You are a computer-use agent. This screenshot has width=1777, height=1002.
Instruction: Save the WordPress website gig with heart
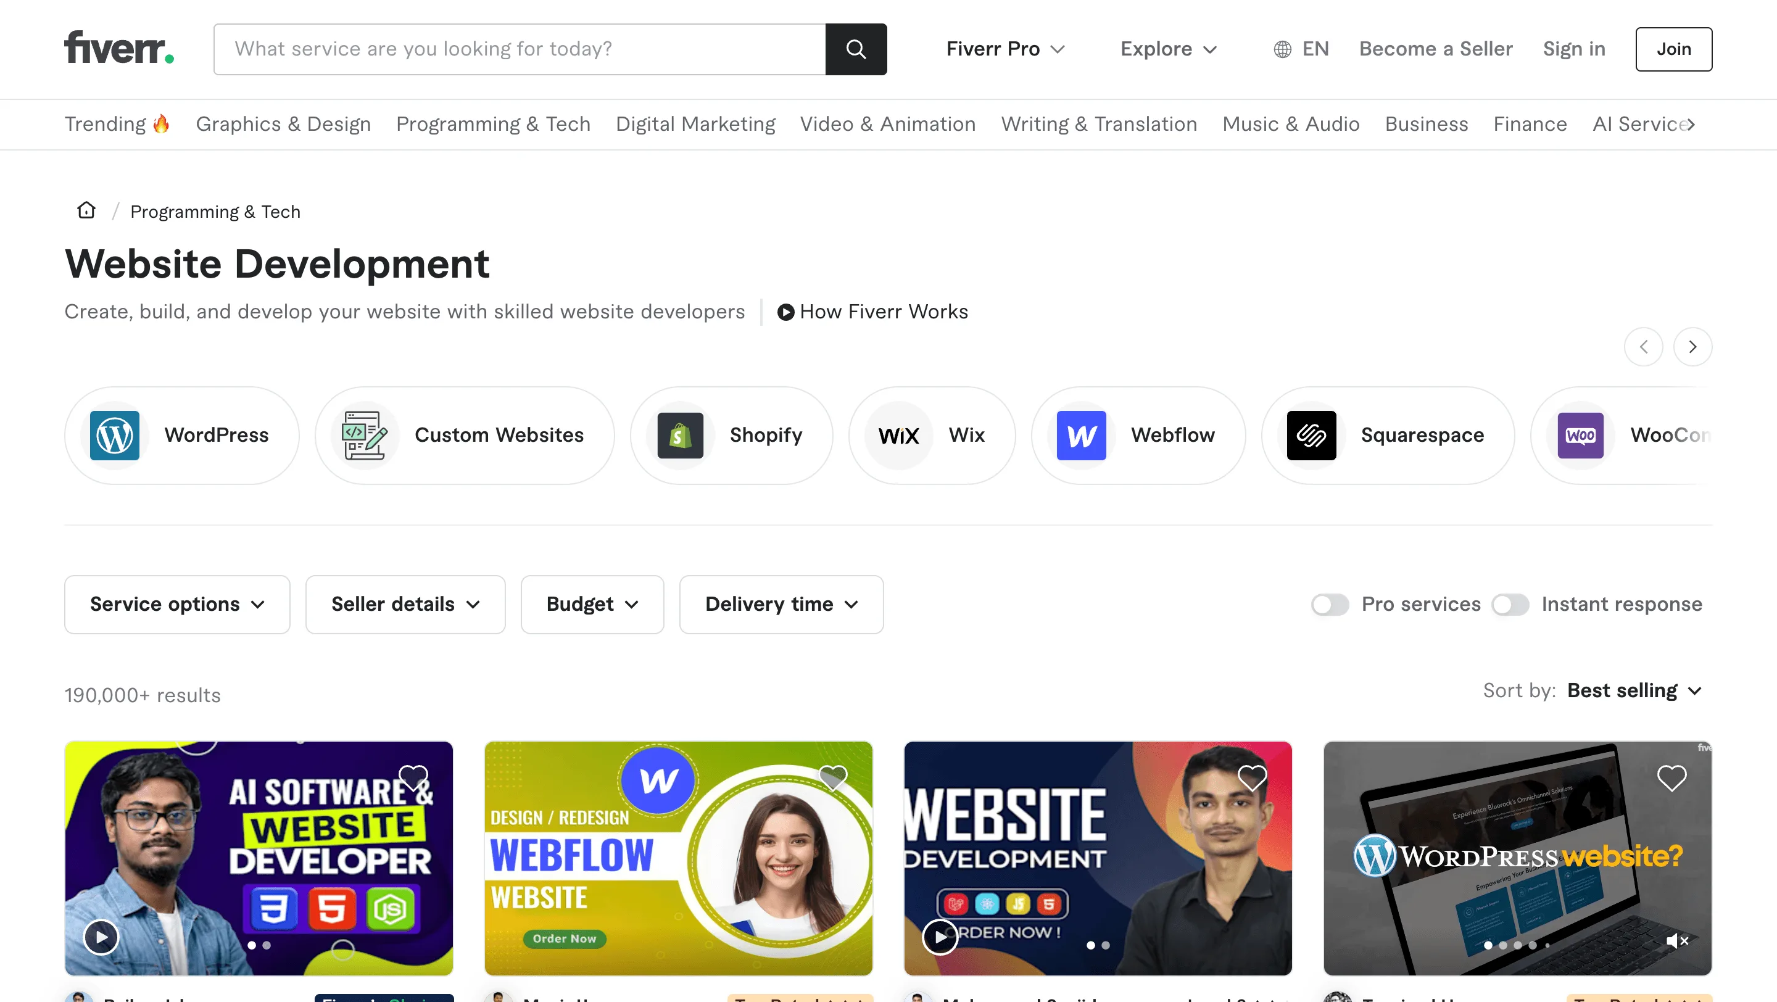pyautogui.click(x=1671, y=778)
